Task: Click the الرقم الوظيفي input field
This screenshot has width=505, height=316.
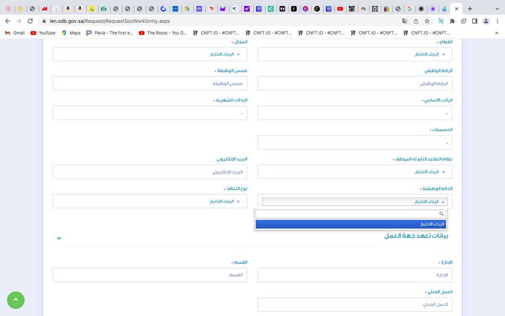Action: (355, 83)
